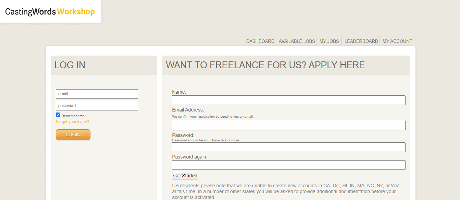View the LEADERBOARD page
Viewport: 460px width, 200px height.
361,41
